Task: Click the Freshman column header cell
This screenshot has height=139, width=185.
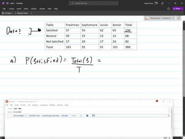Action: click(73, 25)
